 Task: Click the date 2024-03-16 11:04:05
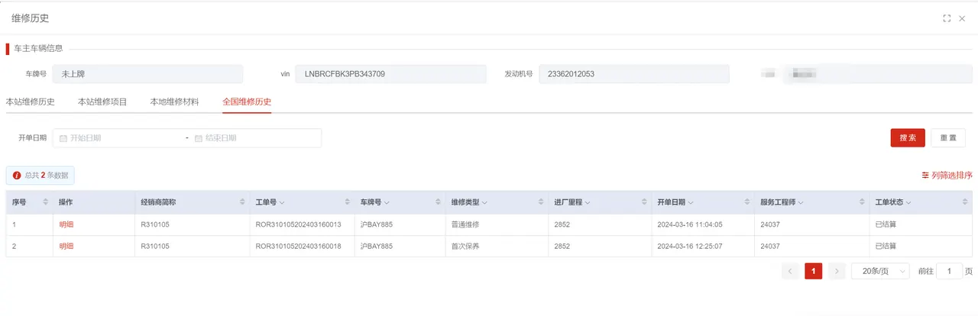690,225
